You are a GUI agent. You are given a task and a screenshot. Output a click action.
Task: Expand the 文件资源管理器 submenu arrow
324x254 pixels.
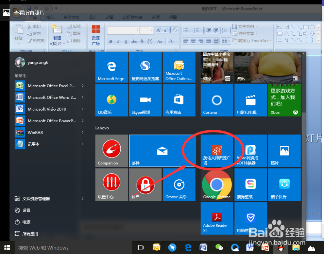click(83, 199)
